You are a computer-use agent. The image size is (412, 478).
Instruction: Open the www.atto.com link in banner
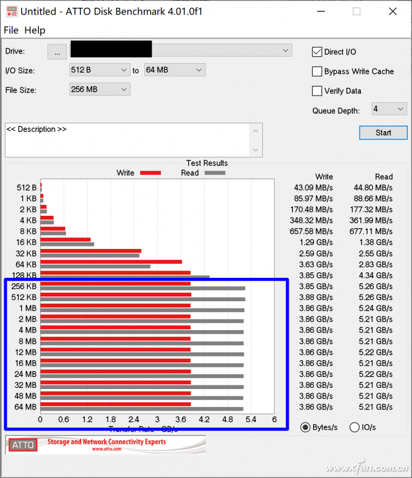click(x=106, y=449)
